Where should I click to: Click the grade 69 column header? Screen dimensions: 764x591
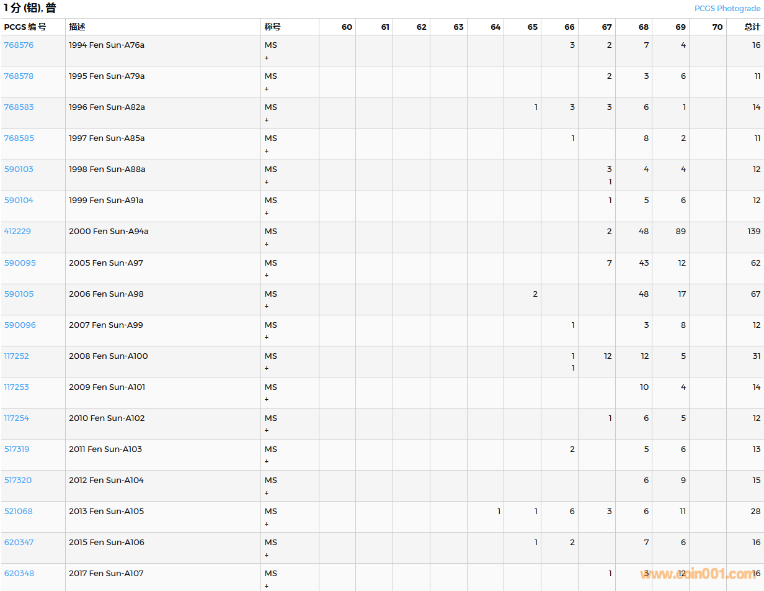coord(680,27)
